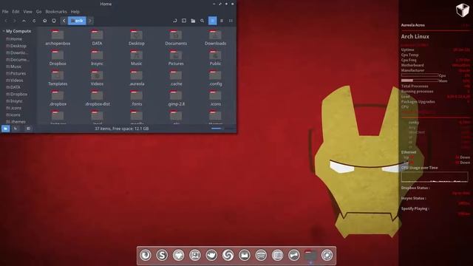Select the highlighted 'erik' path button

pos(77,21)
